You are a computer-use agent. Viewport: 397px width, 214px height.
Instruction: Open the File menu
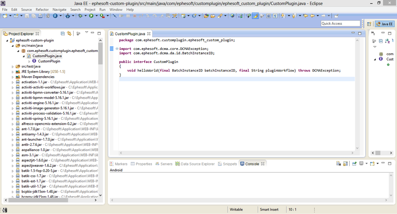coord(5,10)
